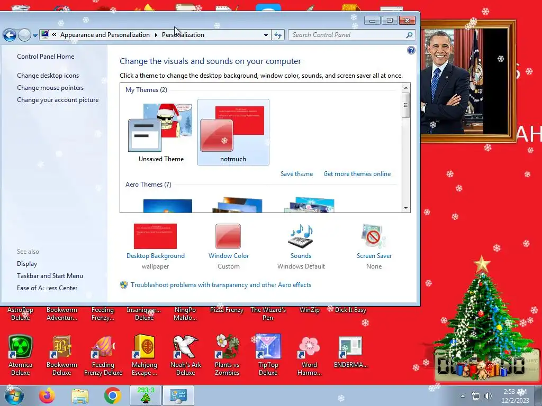Open Change your account picture link
Viewport: 542px width, 406px height.
pyautogui.click(x=58, y=100)
